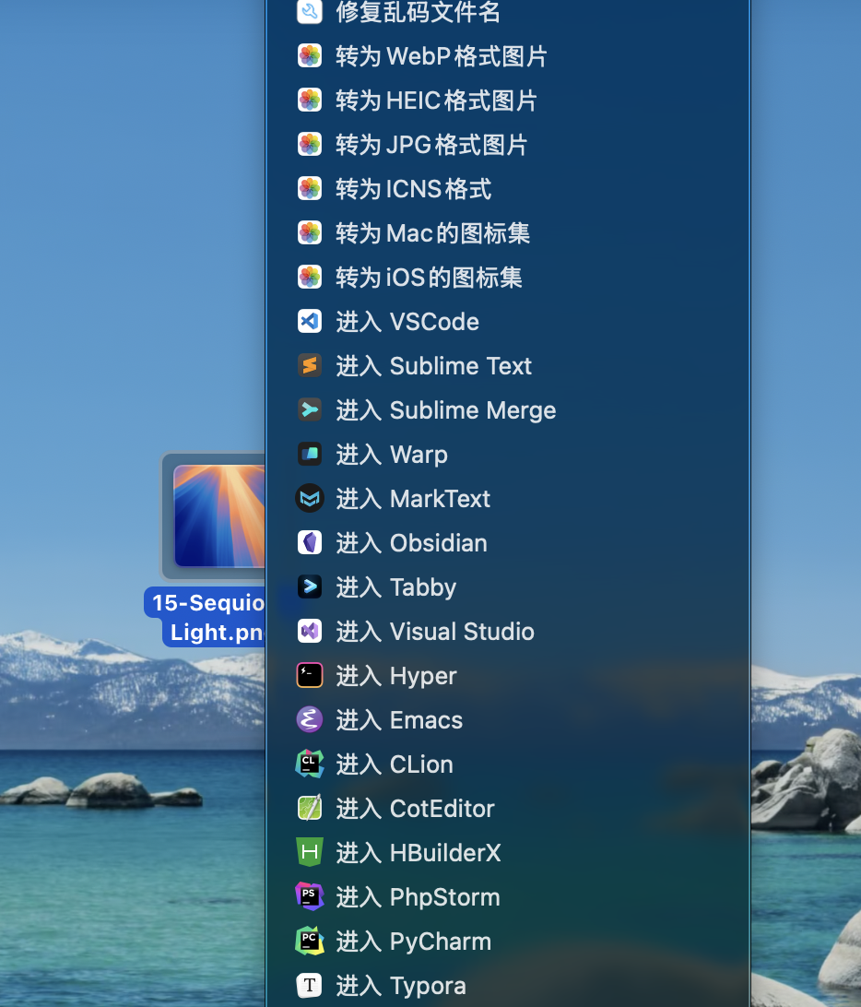The width and height of the screenshot is (861, 1007).
Task: Click the Warp terminal icon
Action: 310,455
